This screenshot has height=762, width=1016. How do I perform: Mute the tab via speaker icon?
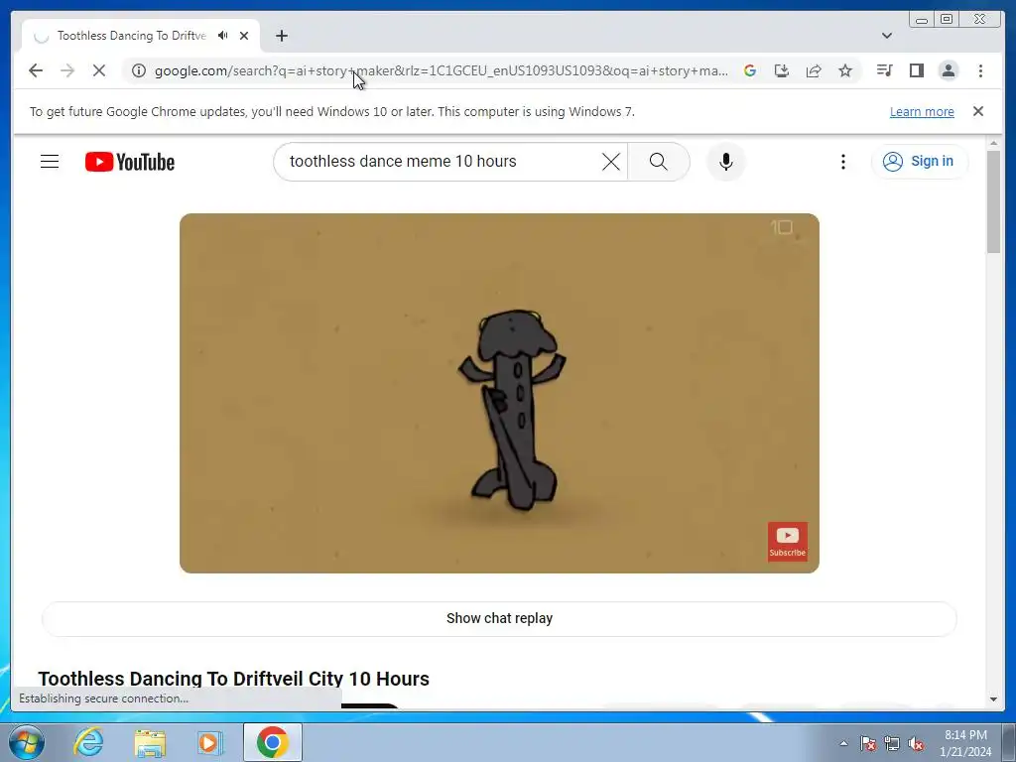223,36
